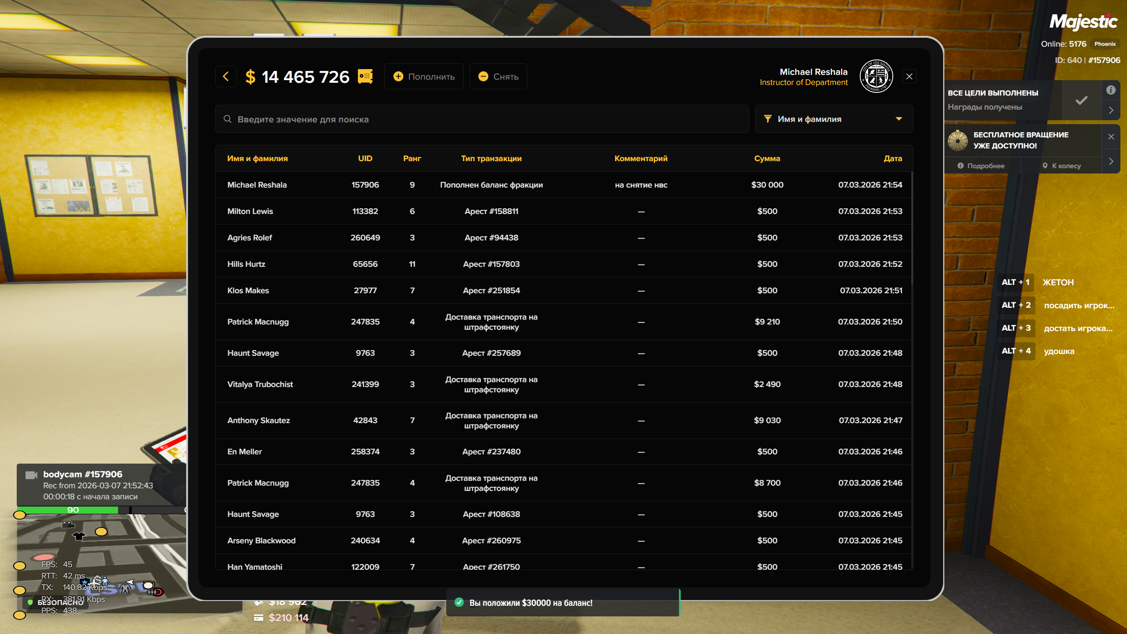This screenshot has height=634, width=1127.
Task: Click the back arrow beside the balance
Action: coord(226,77)
